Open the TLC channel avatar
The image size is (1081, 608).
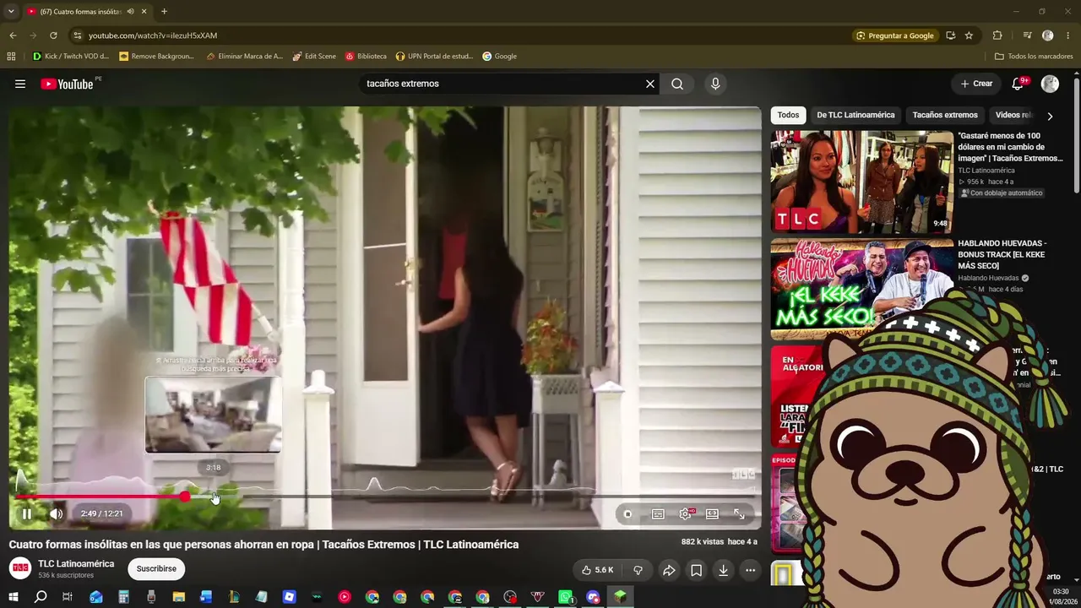point(20,568)
